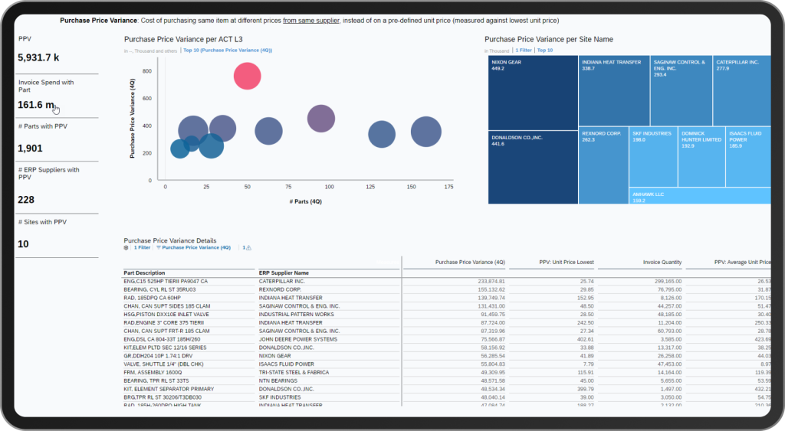Click 1 Filter link under Purchase Price Variance Details

[142, 247]
